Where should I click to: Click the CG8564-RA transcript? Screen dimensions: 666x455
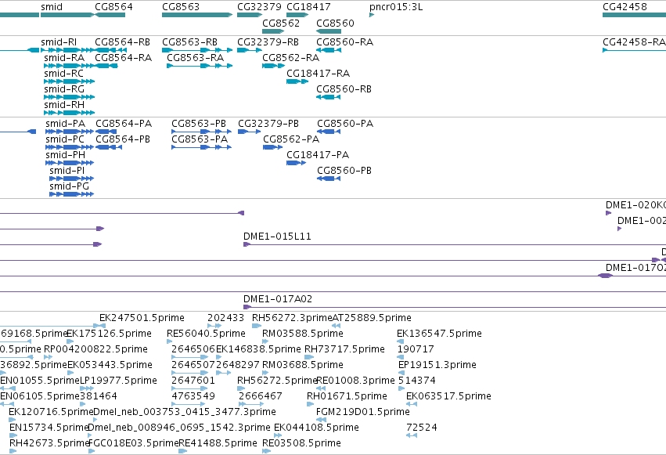pos(123,58)
